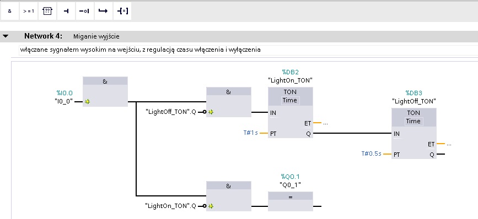Add input star next to LightOff_TON.Q

click(x=211, y=112)
